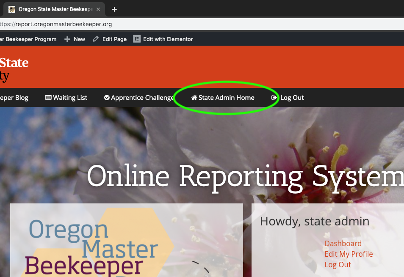Navigate to State Admin Home

tap(223, 98)
